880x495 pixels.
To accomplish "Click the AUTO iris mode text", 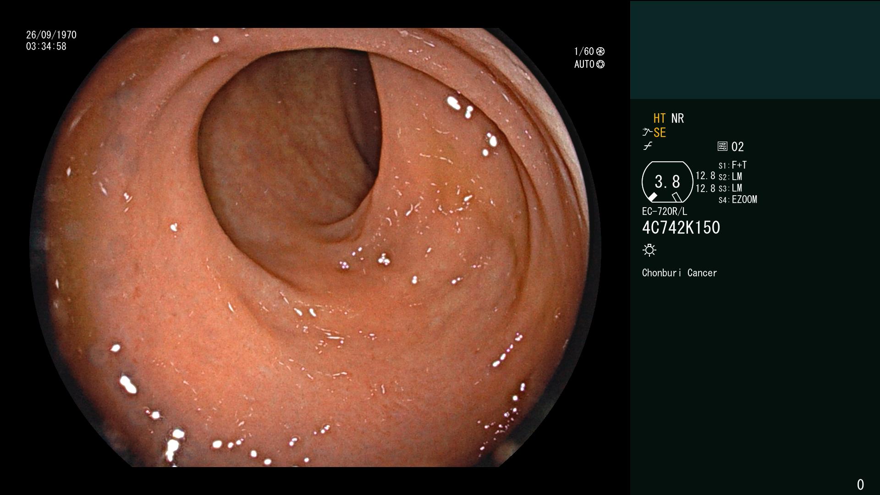I will pyautogui.click(x=584, y=64).
